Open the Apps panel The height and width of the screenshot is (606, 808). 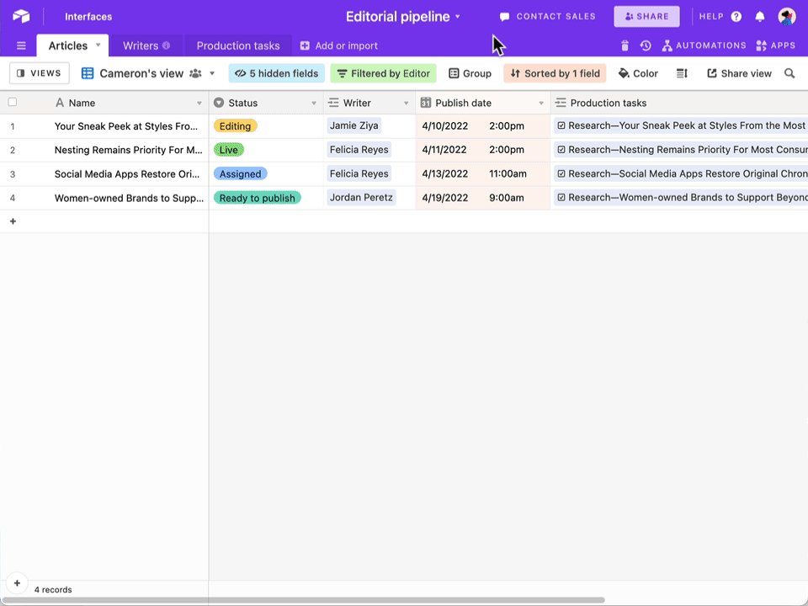click(x=775, y=45)
